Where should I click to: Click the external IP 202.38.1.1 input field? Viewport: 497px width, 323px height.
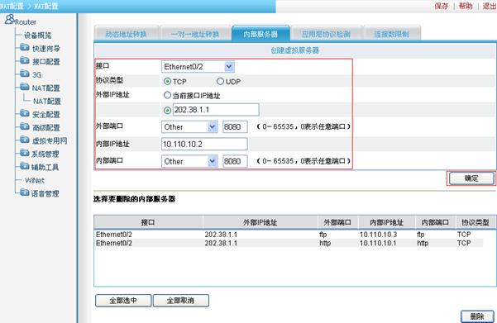216,110
